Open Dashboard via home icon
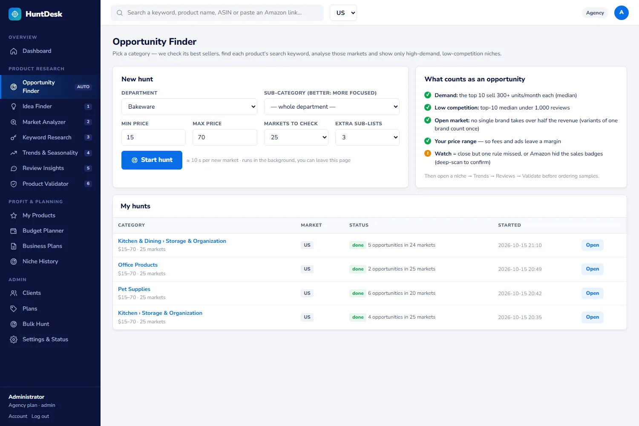 [14, 51]
